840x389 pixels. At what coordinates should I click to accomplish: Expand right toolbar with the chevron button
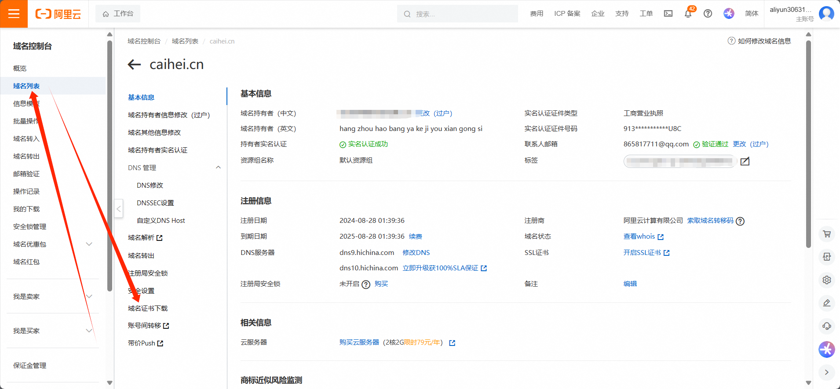[827, 372]
